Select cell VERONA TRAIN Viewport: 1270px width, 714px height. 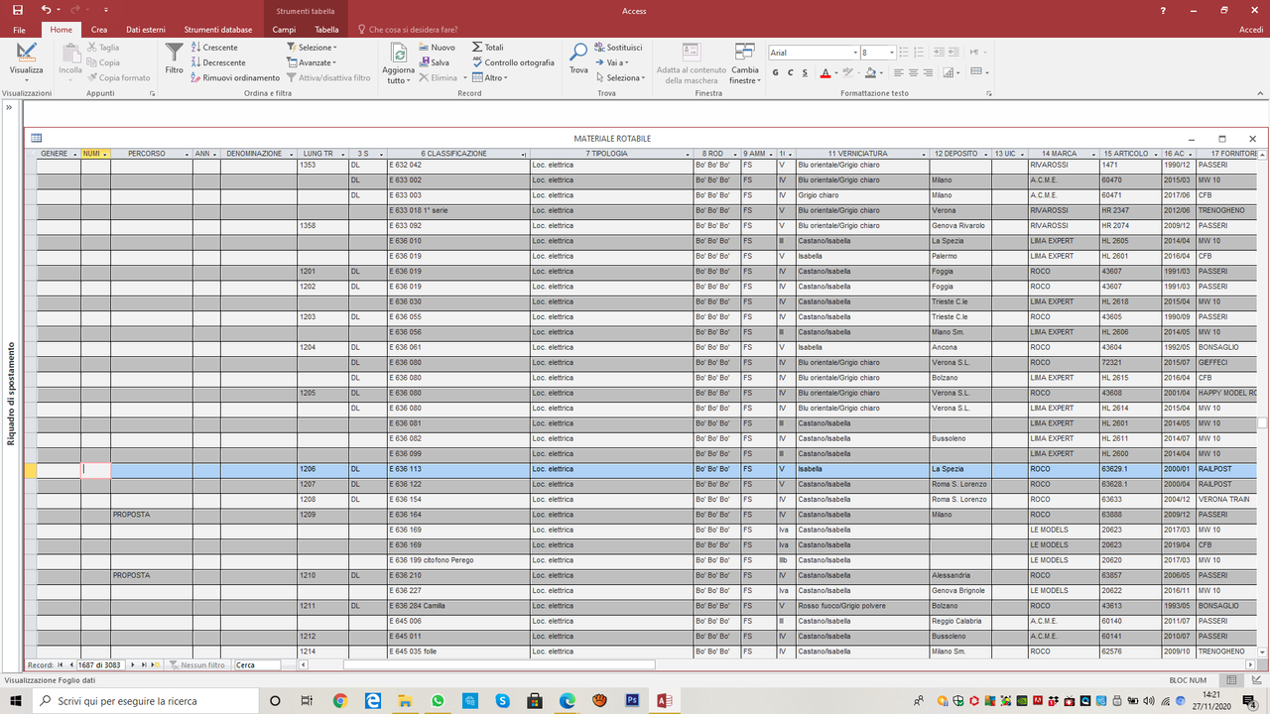[x=1227, y=499]
